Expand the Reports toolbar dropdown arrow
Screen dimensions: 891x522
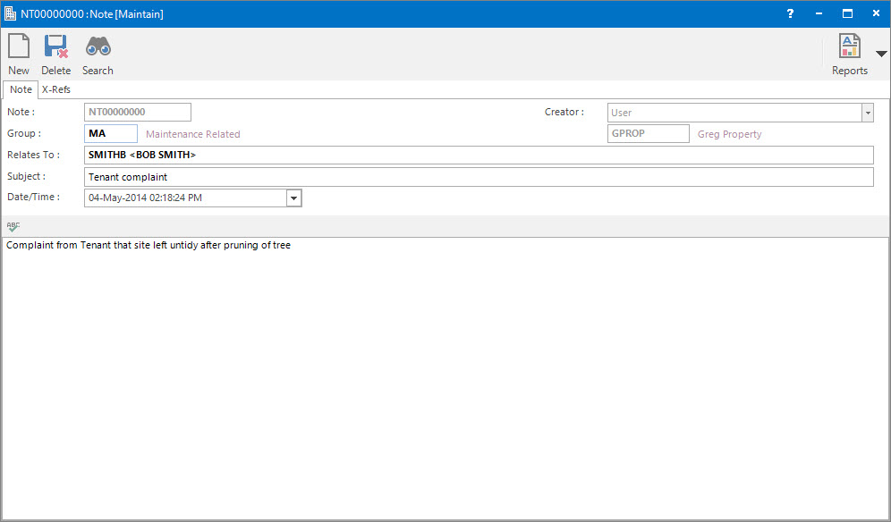pyautogui.click(x=881, y=54)
